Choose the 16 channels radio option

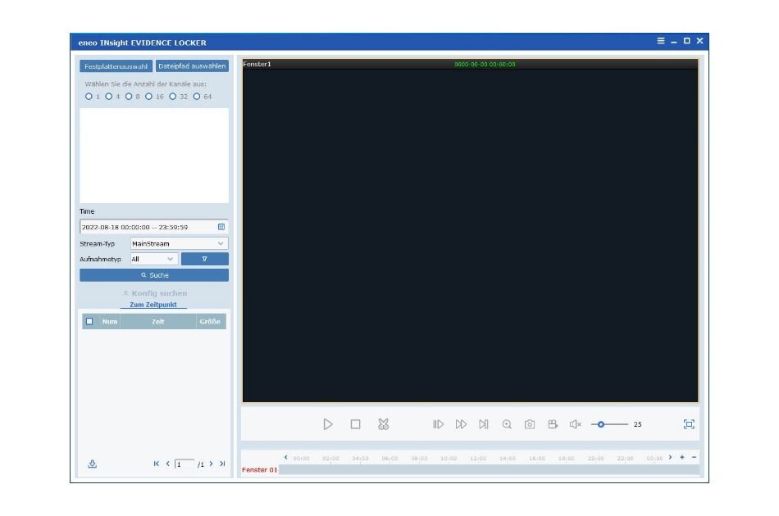coord(149,96)
